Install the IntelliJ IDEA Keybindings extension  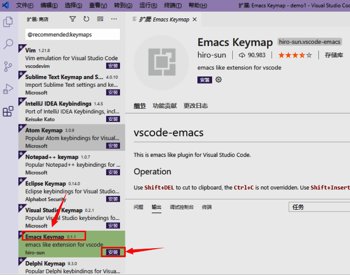point(113,119)
